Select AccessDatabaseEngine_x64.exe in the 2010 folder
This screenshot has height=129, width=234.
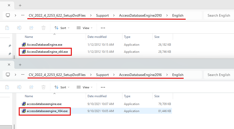tap(47, 52)
